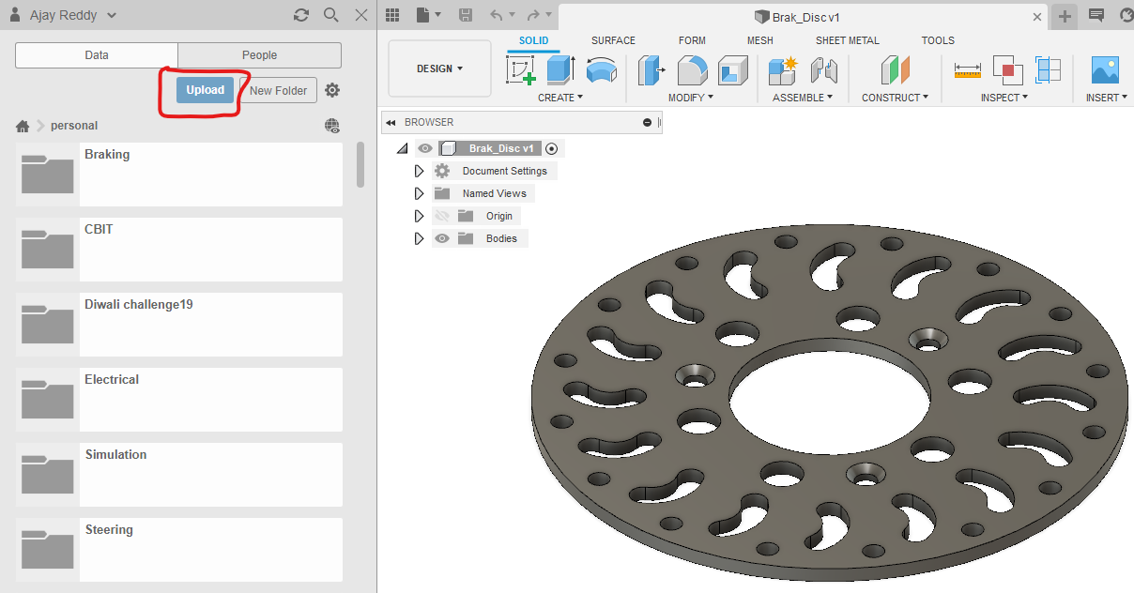Open the CONSTRUCT dropdown menu
The width and height of the screenshot is (1134, 593).
(x=895, y=98)
